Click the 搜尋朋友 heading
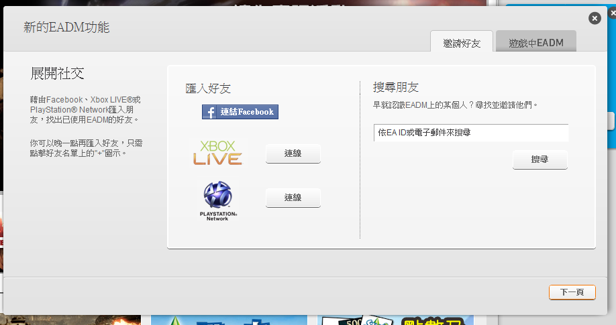 (396, 88)
